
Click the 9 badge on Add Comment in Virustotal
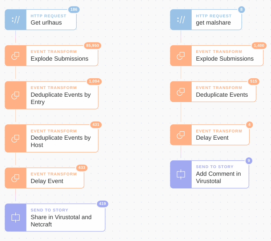click(x=249, y=160)
